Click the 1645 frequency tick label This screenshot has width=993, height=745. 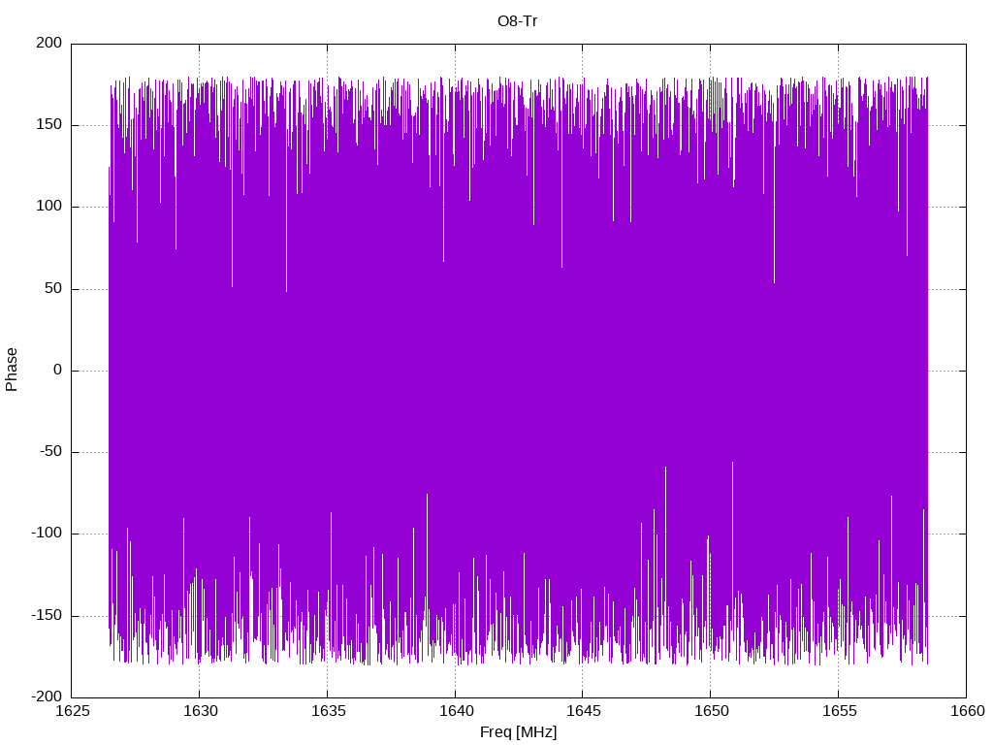[x=583, y=711]
